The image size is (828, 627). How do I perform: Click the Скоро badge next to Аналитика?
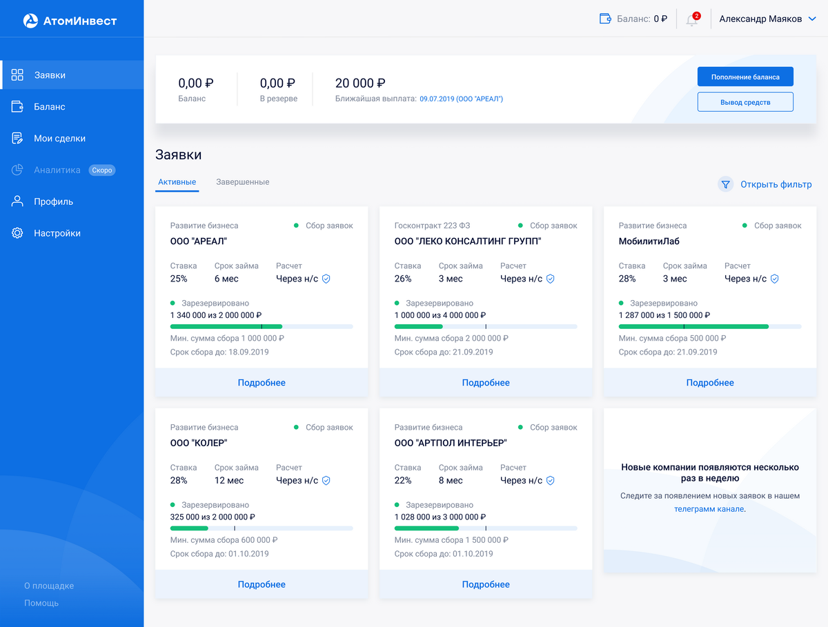pyautogui.click(x=102, y=170)
